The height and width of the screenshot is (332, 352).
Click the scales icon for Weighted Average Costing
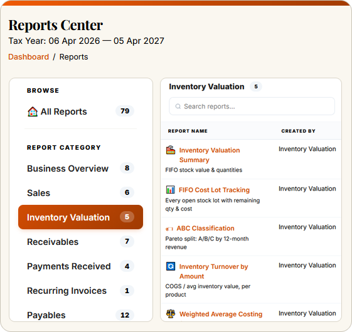point(171,314)
